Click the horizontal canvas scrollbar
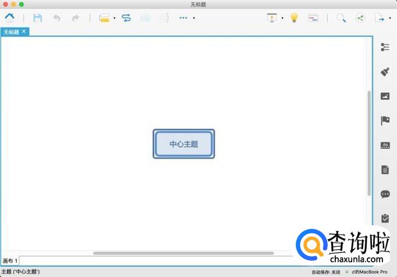 coord(183,253)
